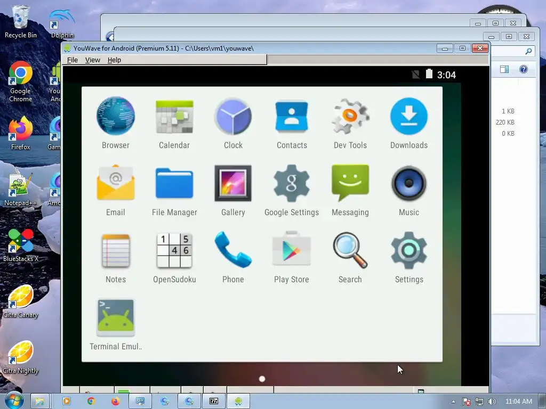Click the 11:04 AM taskbar clock
Screen dimensions: 546x409
[518, 402]
